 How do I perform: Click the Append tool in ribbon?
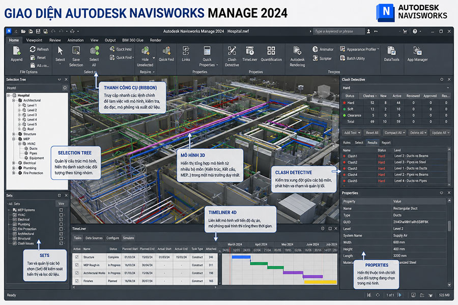click(16, 54)
